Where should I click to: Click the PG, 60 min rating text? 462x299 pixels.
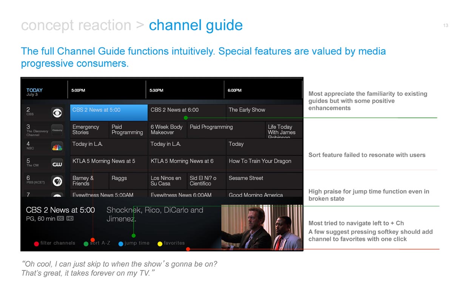40,219
